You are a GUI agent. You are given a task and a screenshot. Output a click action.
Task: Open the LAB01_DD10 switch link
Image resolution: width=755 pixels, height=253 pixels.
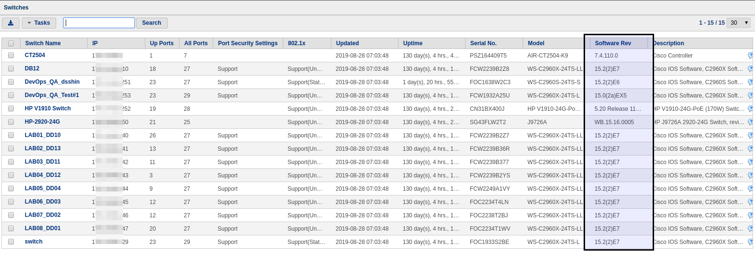pos(42,136)
